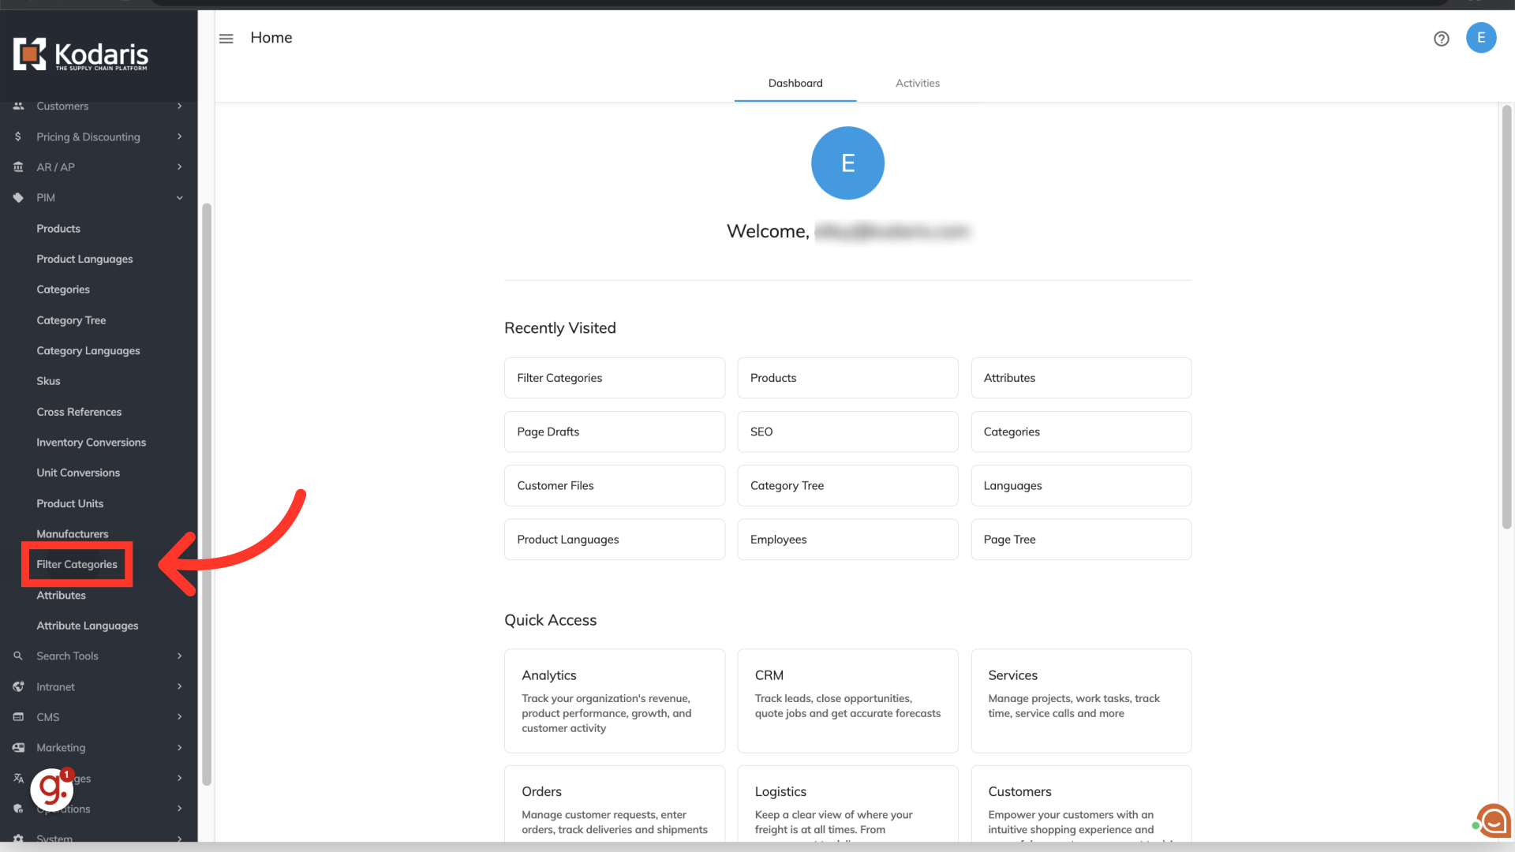Click the PIM tag icon

point(18,198)
